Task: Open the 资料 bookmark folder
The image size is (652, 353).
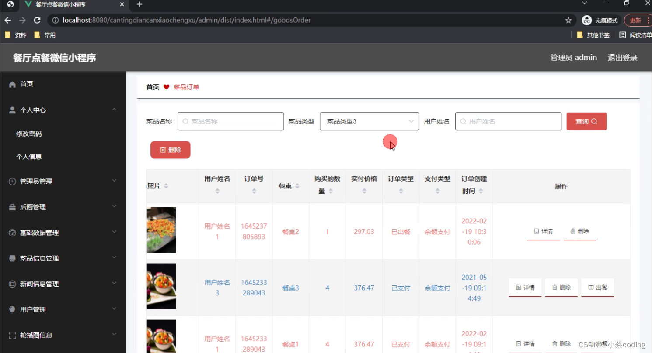Action: click(x=16, y=35)
